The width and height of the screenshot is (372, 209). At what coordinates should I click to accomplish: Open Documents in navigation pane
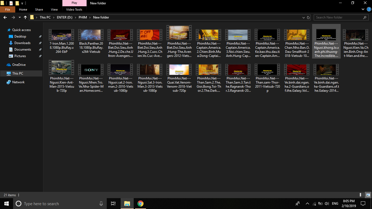pyautogui.click(x=23, y=50)
